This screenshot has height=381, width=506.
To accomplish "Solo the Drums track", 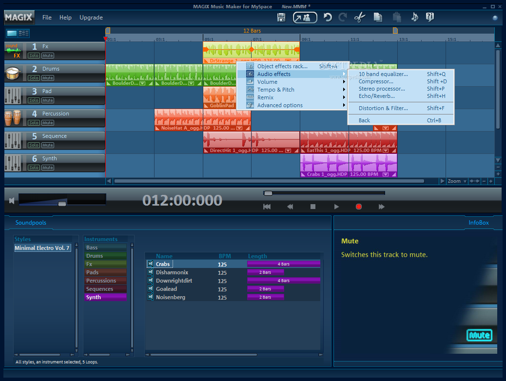I will pos(34,78).
